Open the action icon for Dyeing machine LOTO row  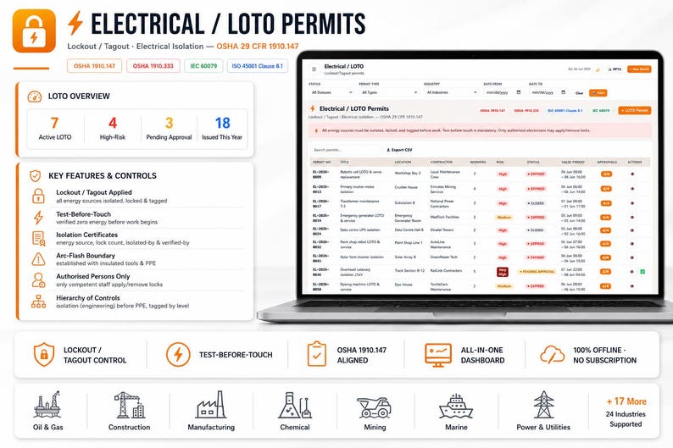(x=632, y=286)
